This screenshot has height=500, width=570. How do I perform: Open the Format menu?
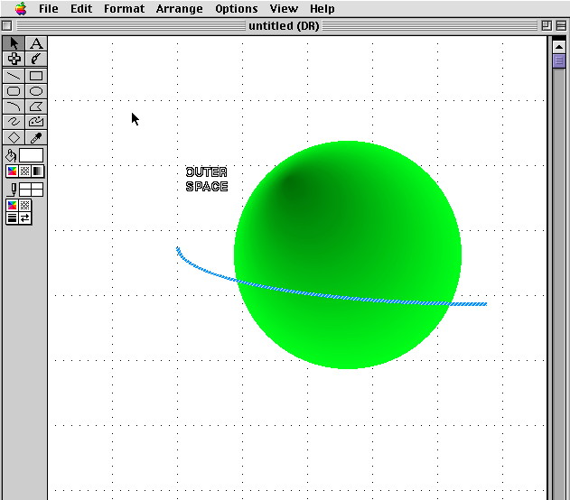point(124,8)
